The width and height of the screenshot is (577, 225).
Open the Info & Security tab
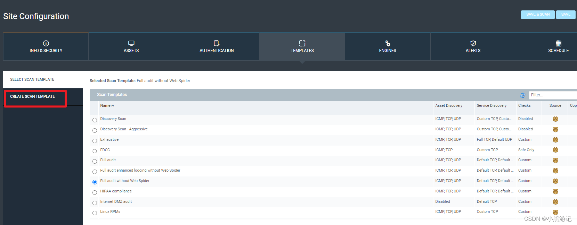(x=46, y=47)
